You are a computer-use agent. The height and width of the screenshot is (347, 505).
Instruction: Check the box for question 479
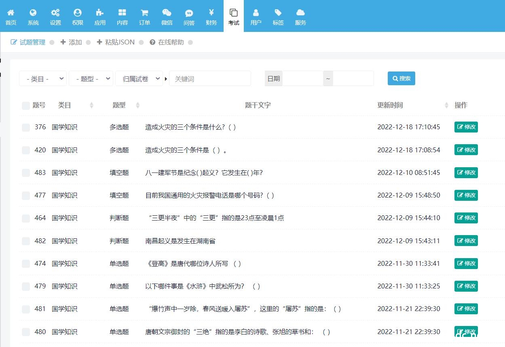coord(26,286)
